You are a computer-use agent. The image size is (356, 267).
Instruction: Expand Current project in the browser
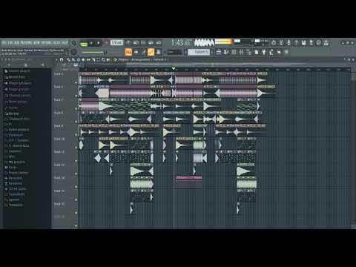(17, 71)
